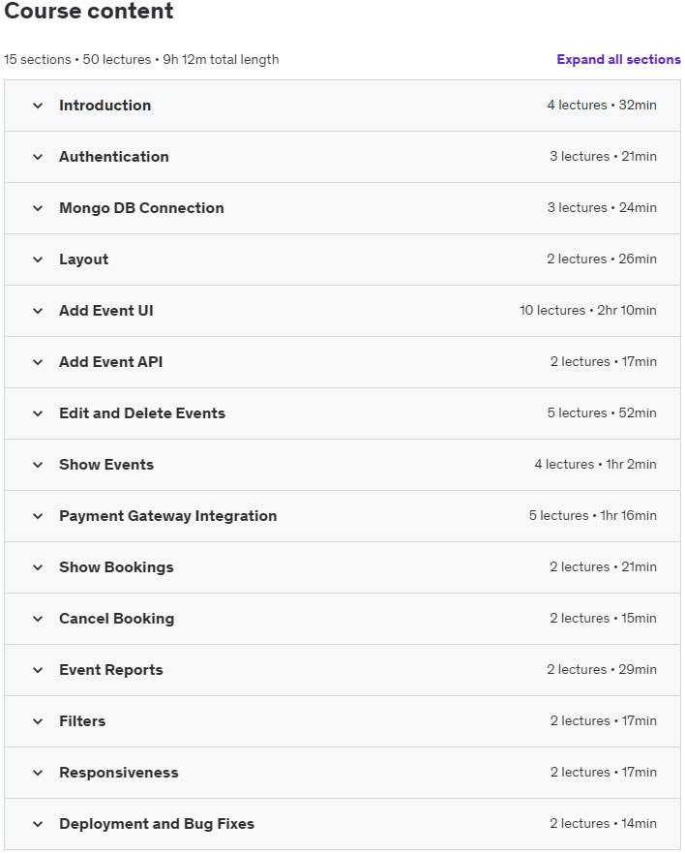
Task: Expand the Authentication section chevron
Action: pos(38,157)
